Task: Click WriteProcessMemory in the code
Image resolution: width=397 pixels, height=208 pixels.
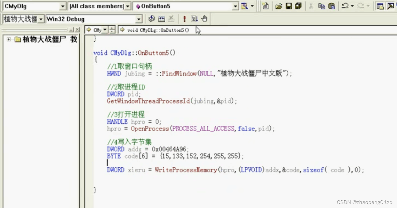Action: tap(186, 170)
